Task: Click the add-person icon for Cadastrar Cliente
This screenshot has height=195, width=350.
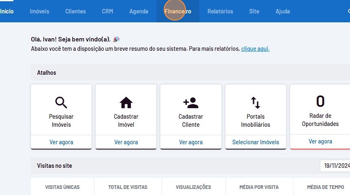Action: coord(190,102)
